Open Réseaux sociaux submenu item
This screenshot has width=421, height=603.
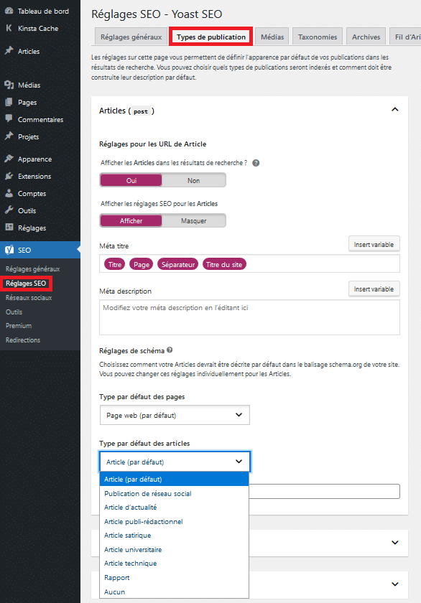click(29, 298)
